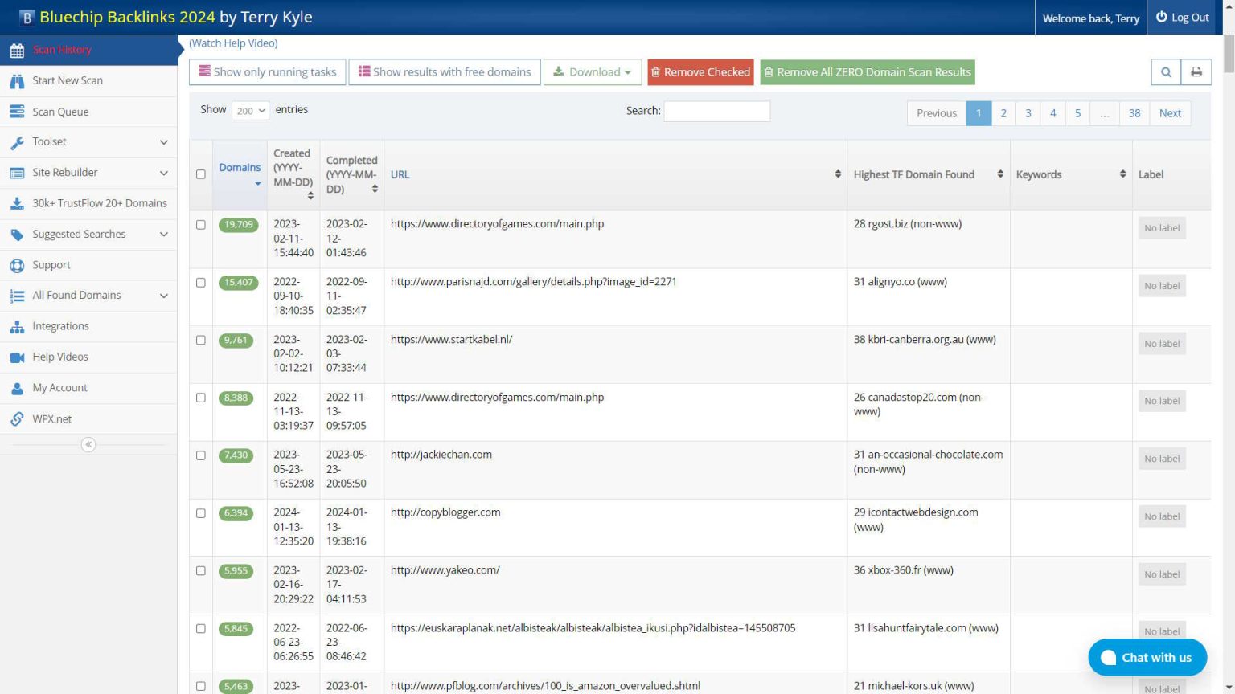Click the Search input field
Image resolution: width=1235 pixels, height=694 pixels.
click(x=716, y=111)
